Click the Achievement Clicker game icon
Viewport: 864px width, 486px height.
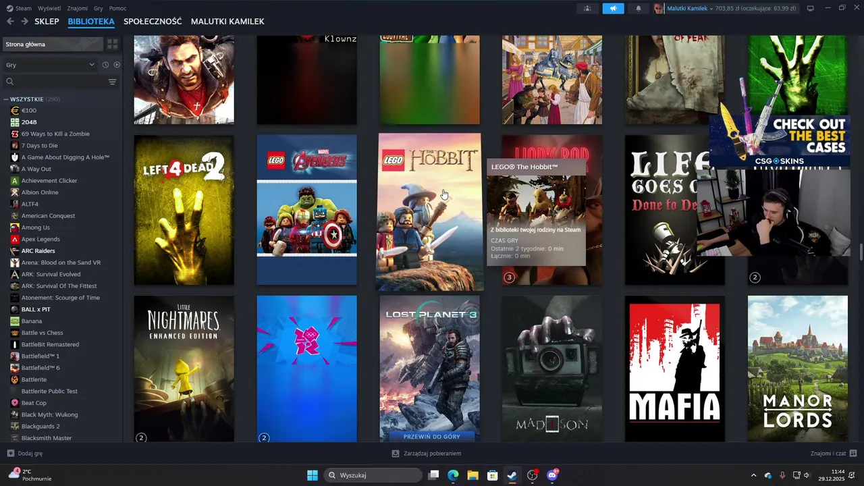click(x=15, y=180)
